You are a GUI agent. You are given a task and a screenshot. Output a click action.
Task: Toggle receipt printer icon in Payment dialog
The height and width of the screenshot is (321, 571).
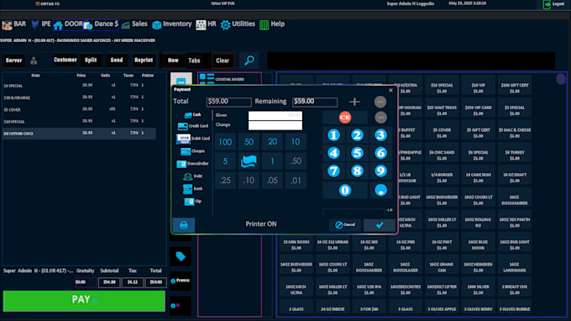point(184,225)
